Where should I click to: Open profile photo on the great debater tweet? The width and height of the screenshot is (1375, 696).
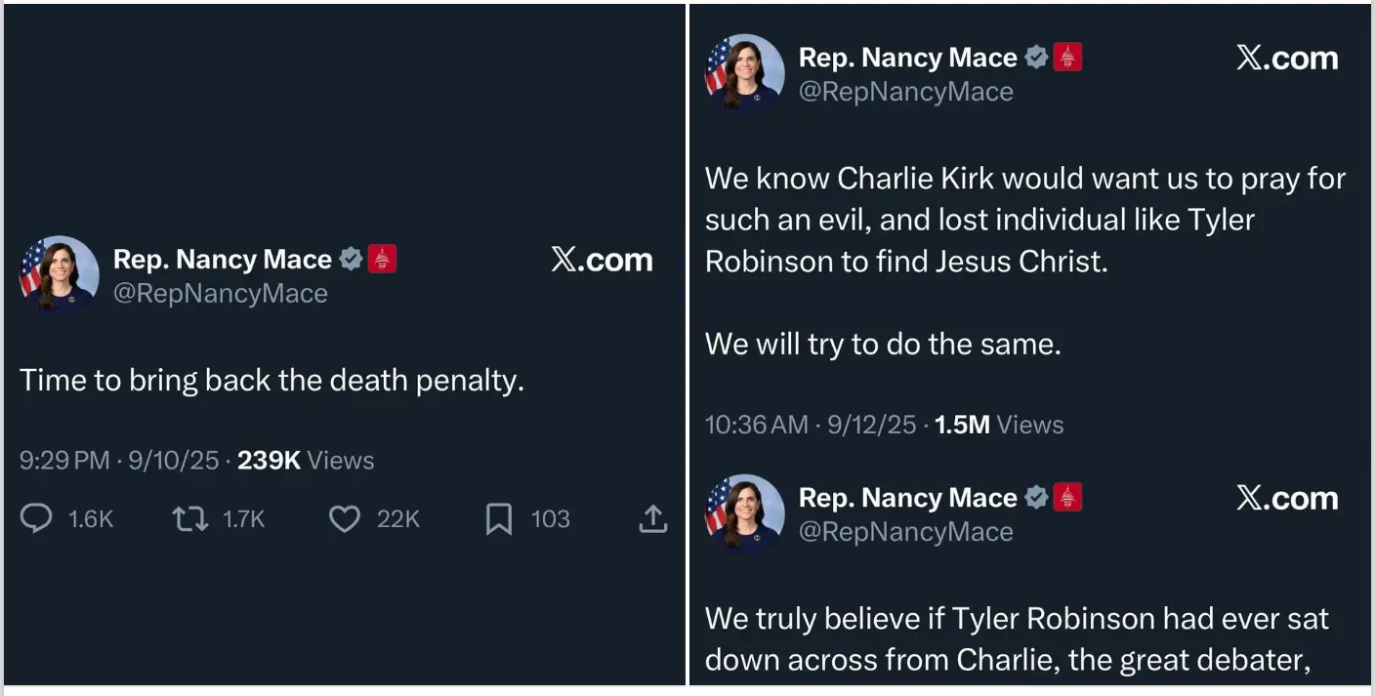click(745, 513)
